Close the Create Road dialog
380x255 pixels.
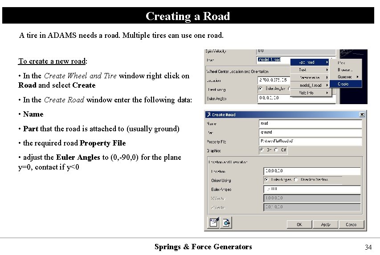pyautogui.click(x=362, y=114)
